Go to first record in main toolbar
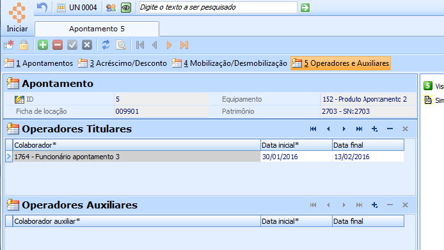Viewport: 444px width, 250px height. point(140,45)
